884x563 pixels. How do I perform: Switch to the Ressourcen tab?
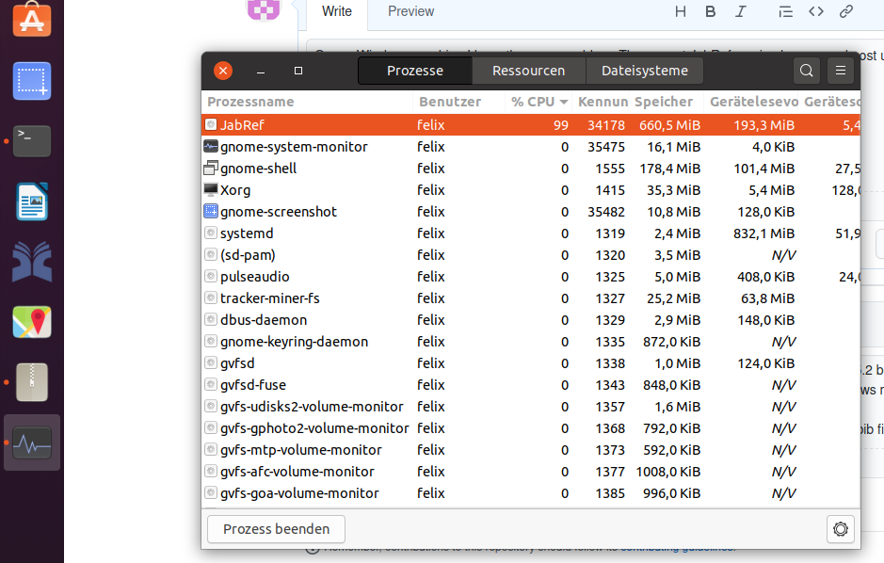pos(529,71)
